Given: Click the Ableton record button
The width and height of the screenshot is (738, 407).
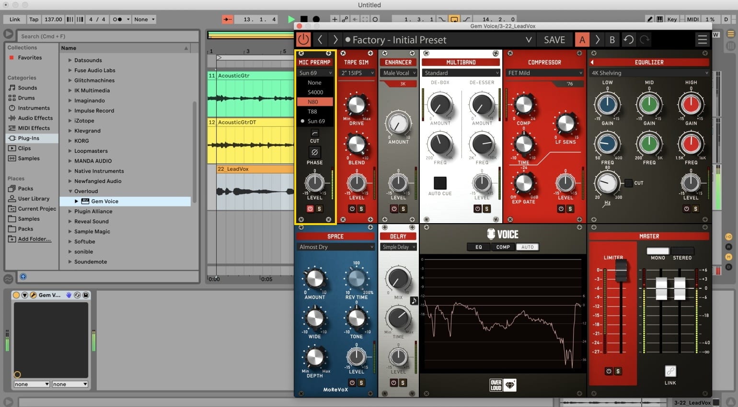Looking at the screenshot, I should (x=316, y=19).
